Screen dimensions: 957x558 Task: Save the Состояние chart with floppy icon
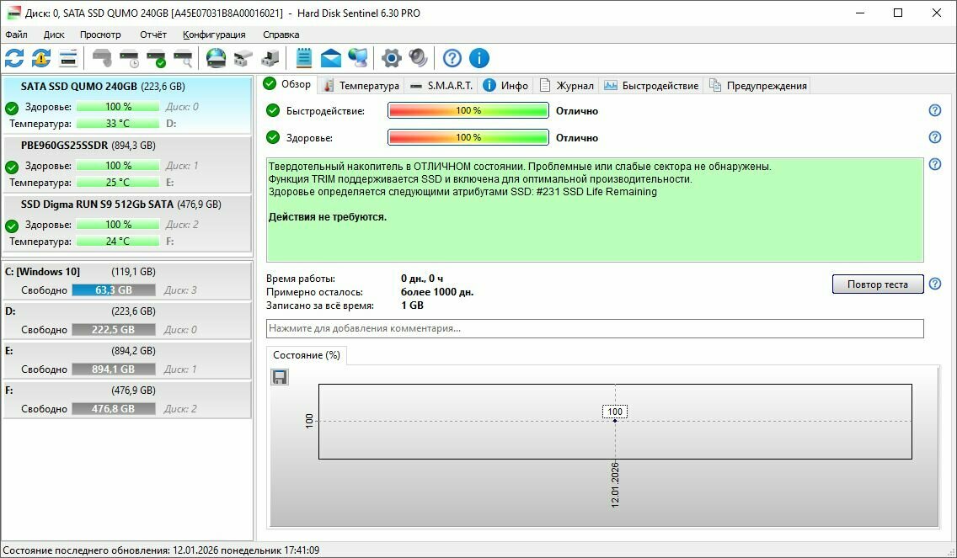tap(280, 377)
